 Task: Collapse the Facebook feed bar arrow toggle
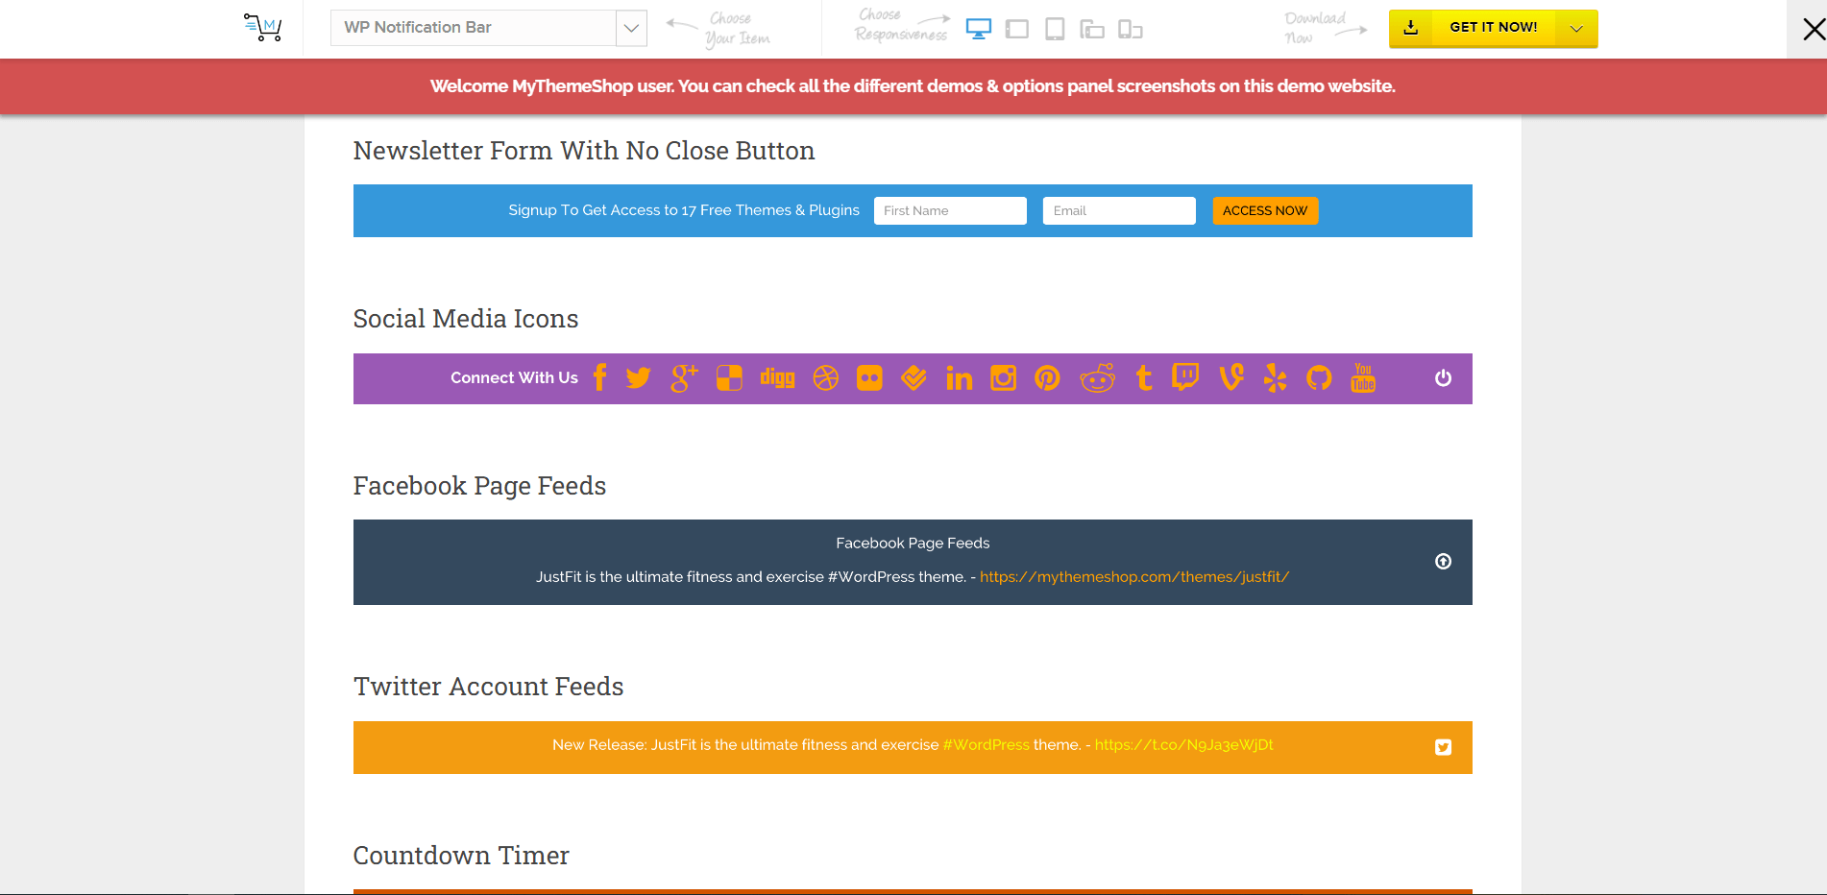click(x=1443, y=562)
